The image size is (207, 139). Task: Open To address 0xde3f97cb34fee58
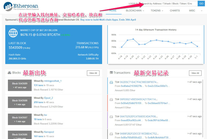coord(159,120)
